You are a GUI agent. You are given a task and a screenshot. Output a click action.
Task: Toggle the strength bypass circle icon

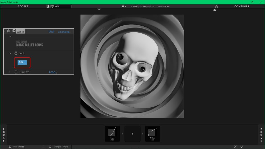(x=50, y=147)
